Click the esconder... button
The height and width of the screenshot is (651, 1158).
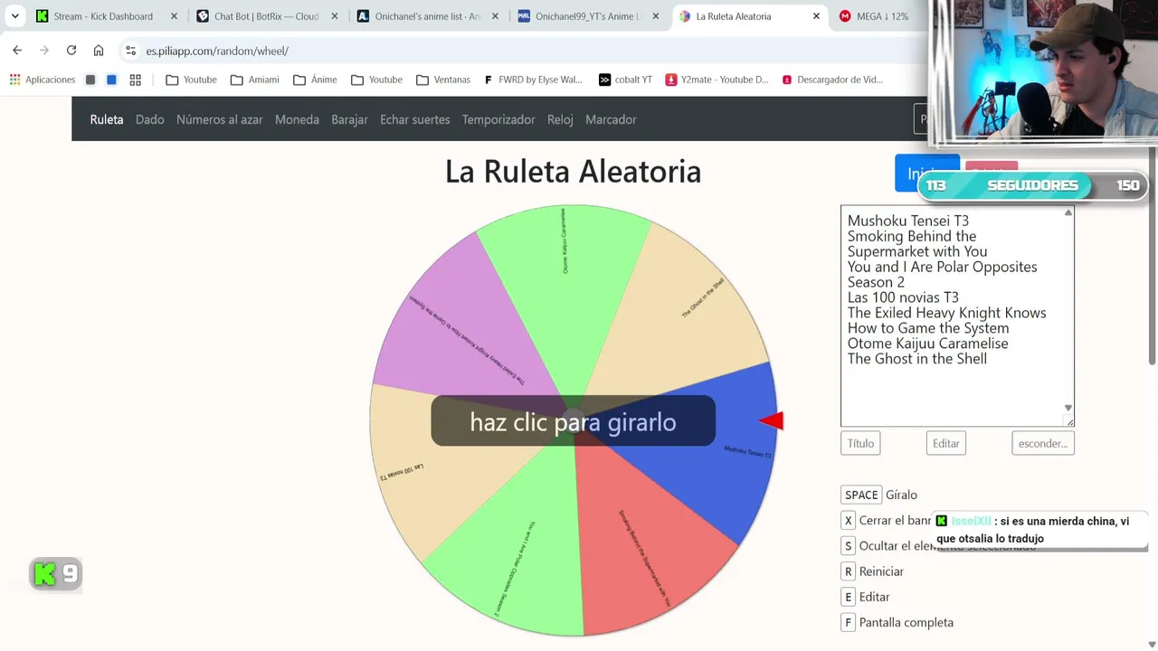[1043, 443]
